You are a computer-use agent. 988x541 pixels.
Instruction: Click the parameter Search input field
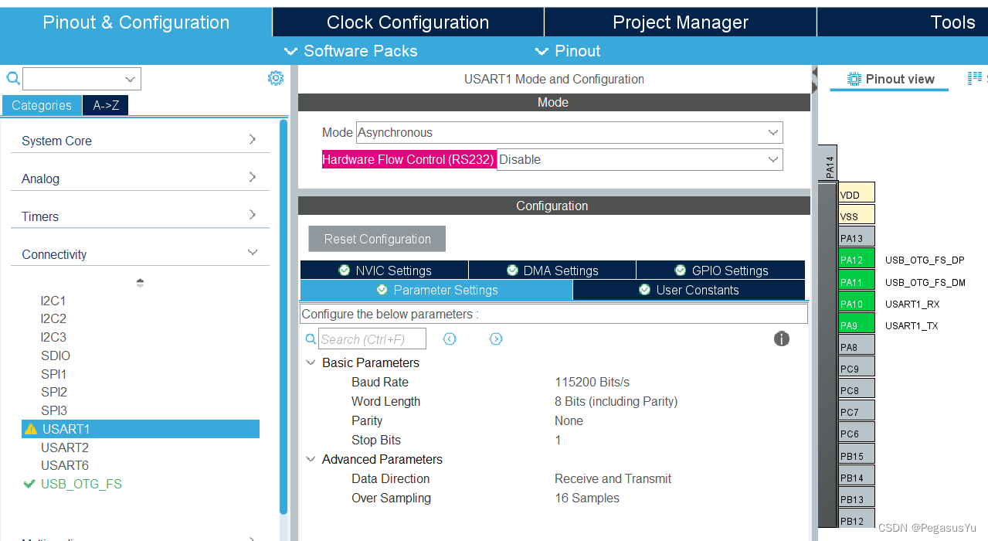[x=372, y=339]
